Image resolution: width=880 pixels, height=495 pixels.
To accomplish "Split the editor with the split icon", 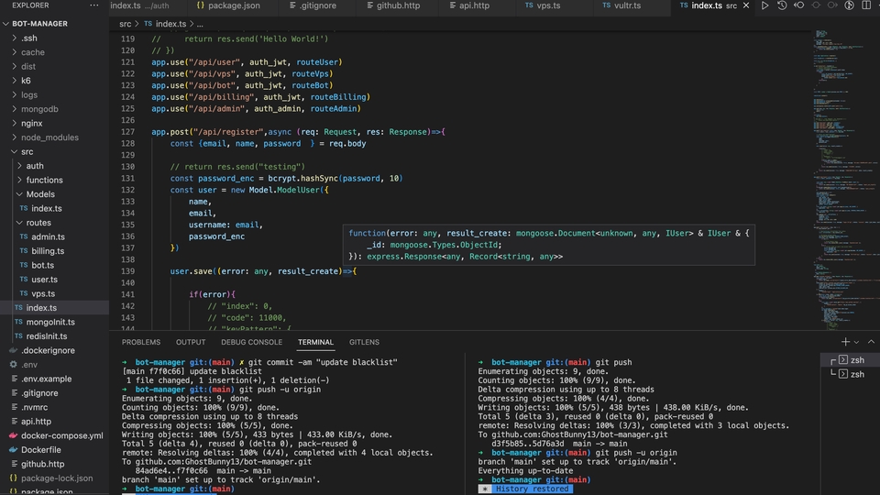I will [866, 5].
